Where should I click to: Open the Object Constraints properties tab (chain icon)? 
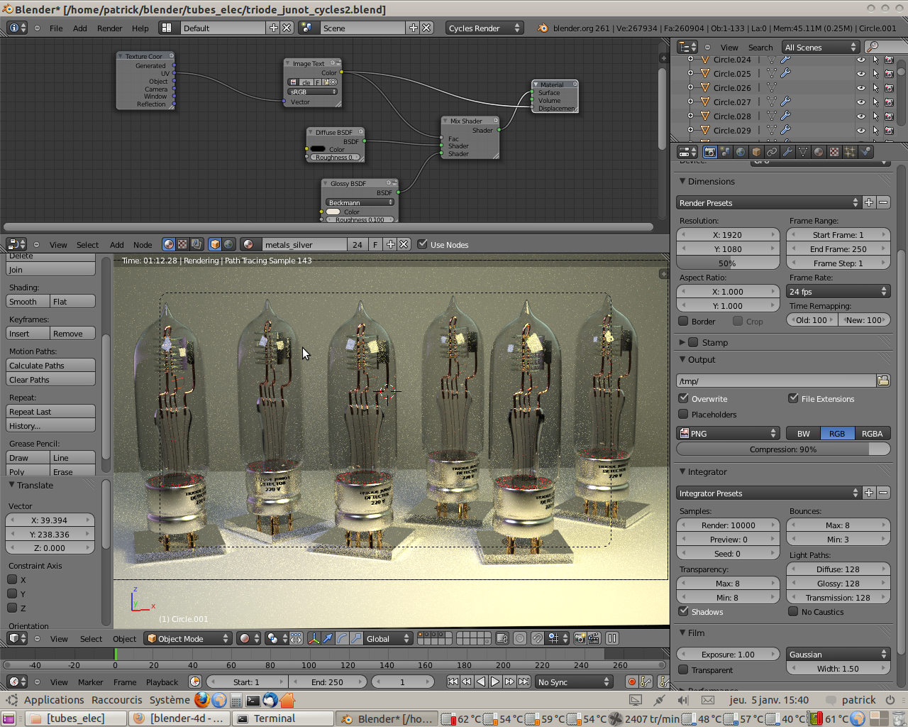[x=771, y=151]
